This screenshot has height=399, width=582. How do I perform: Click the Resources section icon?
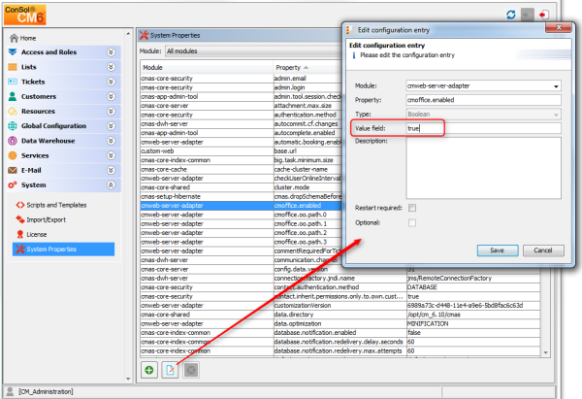(13, 111)
